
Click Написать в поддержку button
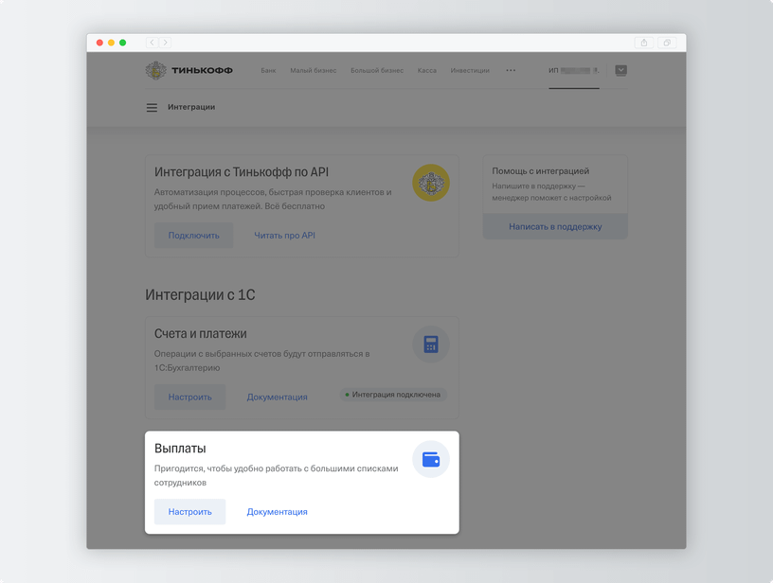(x=555, y=226)
